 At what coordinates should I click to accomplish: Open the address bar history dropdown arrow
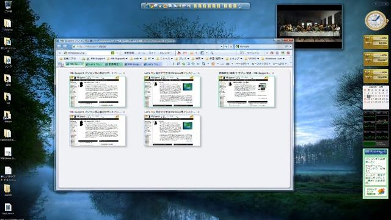(x=221, y=46)
